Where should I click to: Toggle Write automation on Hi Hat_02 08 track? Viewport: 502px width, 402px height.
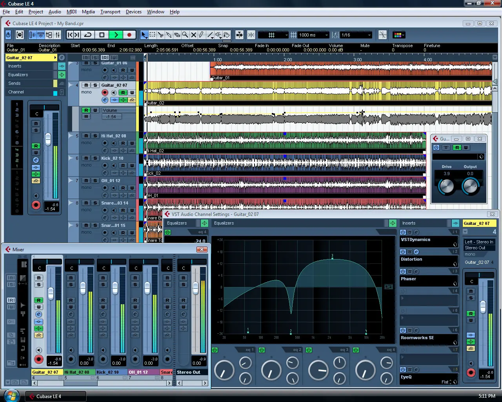click(132, 143)
